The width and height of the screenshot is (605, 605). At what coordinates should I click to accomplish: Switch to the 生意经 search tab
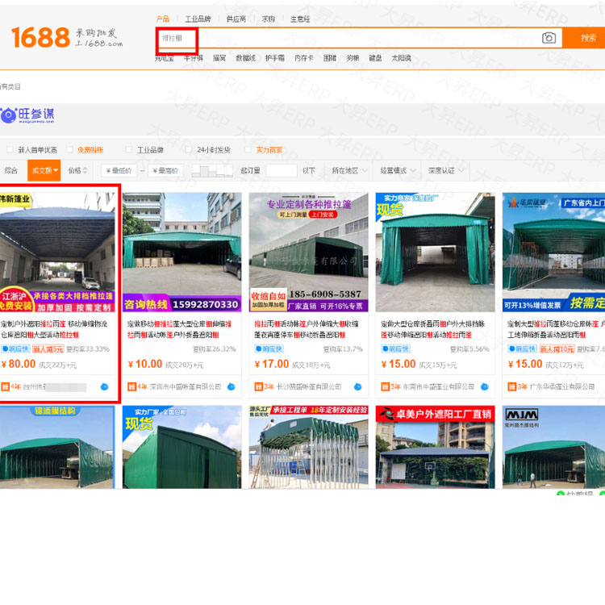click(x=300, y=19)
